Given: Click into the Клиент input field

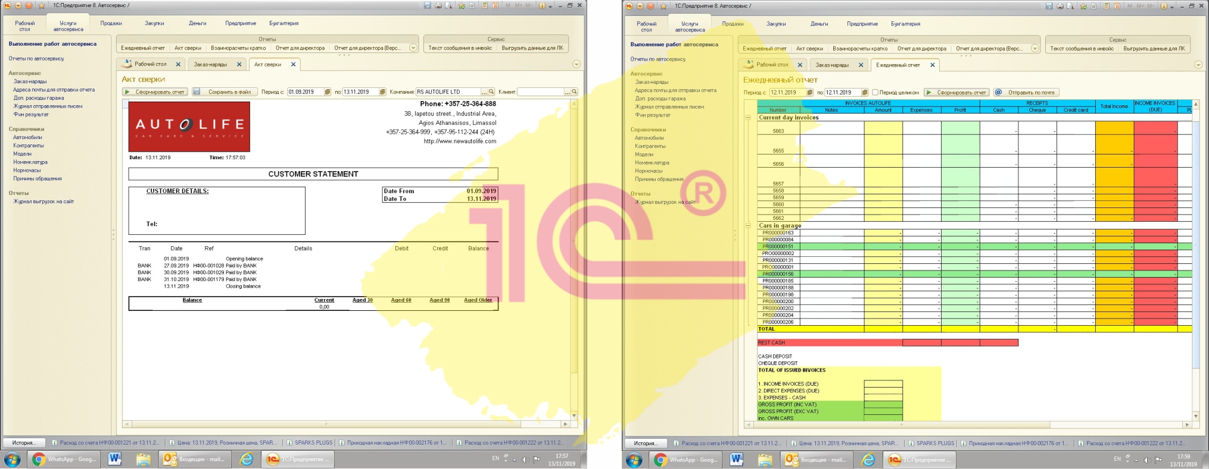Looking at the screenshot, I should (x=540, y=92).
